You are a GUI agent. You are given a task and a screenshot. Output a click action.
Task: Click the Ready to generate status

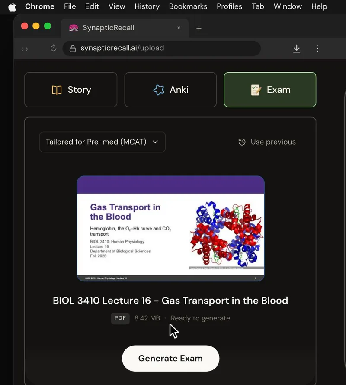[x=200, y=318]
